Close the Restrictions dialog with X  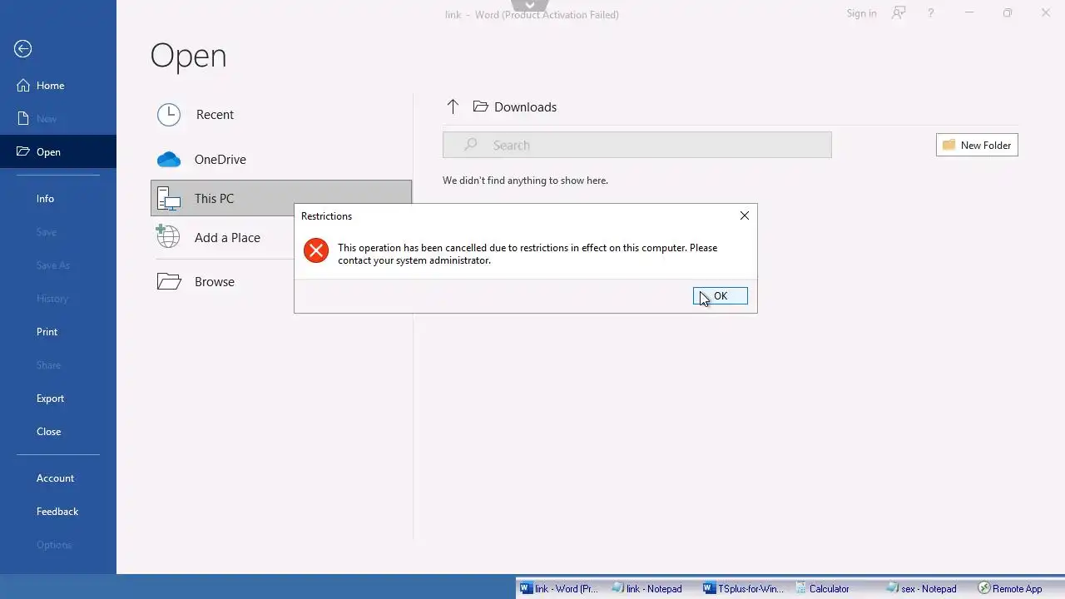745,215
